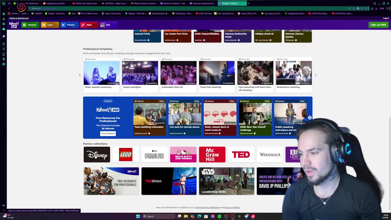This screenshot has width=391, height=220.
Task: Open File Explorer from taskbar
Action: (186, 216)
